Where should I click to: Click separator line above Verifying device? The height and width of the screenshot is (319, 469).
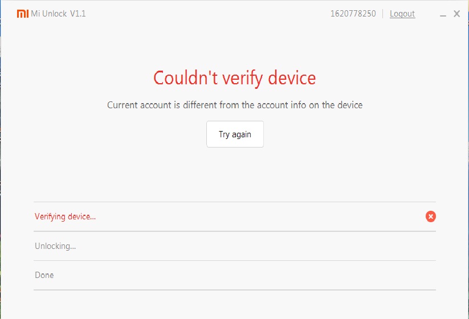tap(234, 202)
